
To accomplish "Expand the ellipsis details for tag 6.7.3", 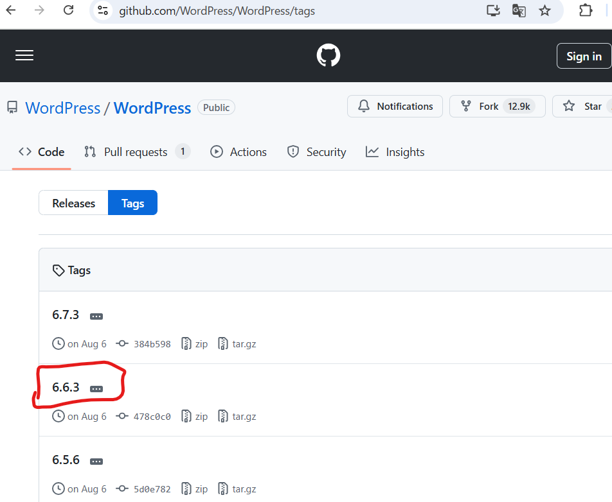I will click(x=96, y=316).
